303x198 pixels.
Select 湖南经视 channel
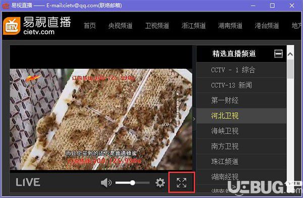click(241, 177)
